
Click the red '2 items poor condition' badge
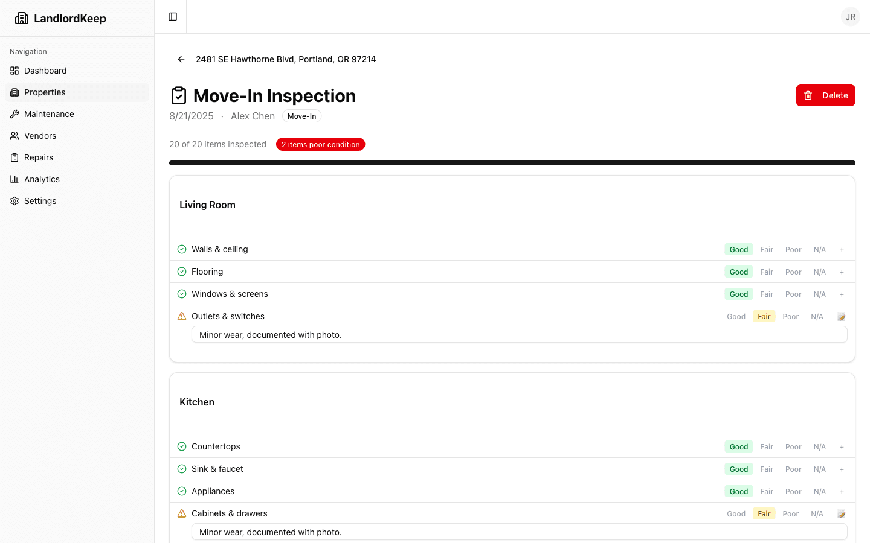(320, 144)
